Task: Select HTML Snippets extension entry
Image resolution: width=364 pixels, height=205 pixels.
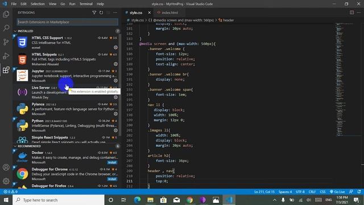Action: tap(67, 59)
